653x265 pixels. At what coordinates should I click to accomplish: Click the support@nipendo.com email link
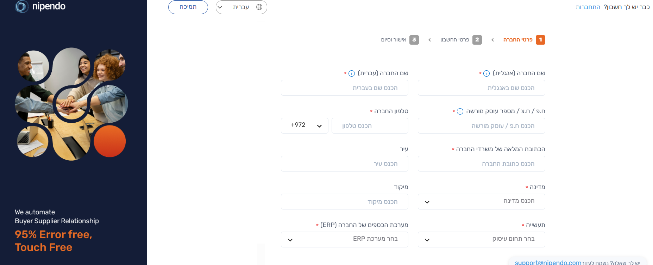pos(548,263)
